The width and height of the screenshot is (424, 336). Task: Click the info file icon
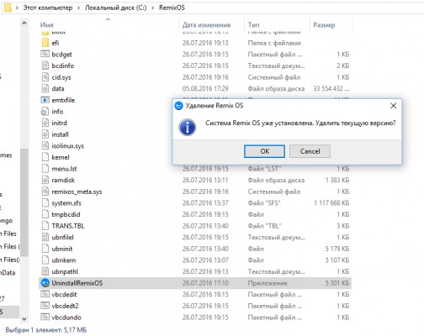(45, 112)
